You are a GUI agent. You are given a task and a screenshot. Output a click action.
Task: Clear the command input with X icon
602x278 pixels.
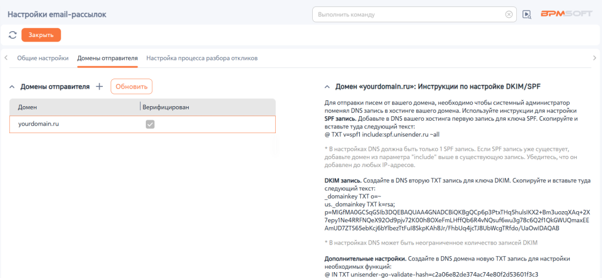509,15
